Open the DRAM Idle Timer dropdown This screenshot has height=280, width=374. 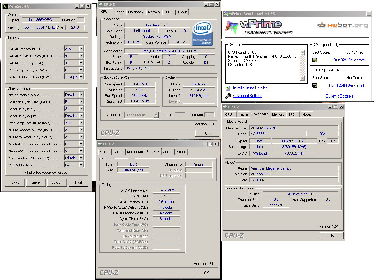(81, 165)
